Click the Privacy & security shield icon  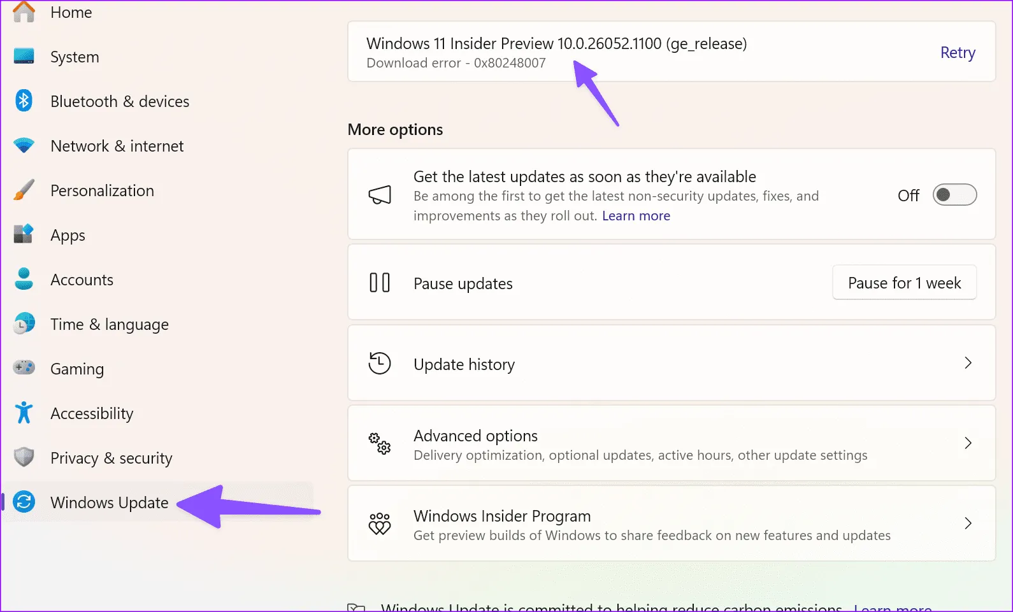click(24, 457)
